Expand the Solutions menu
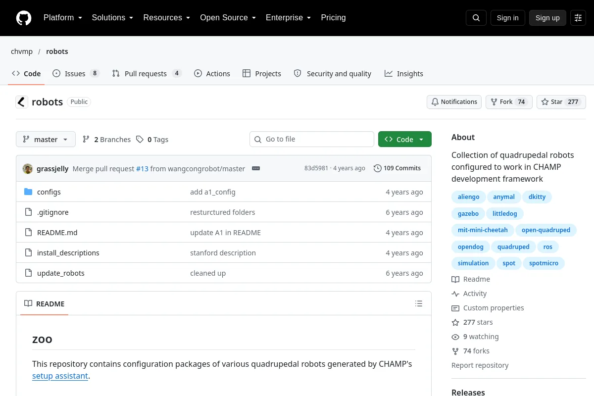594x396 pixels. 112,18
